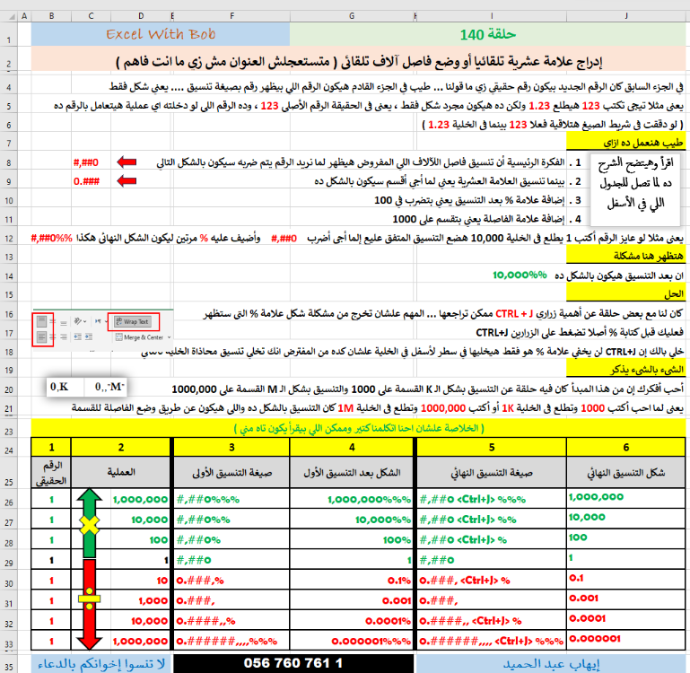Select column header D
The height and width of the screenshot is (673, 690).
click(141, 16)
